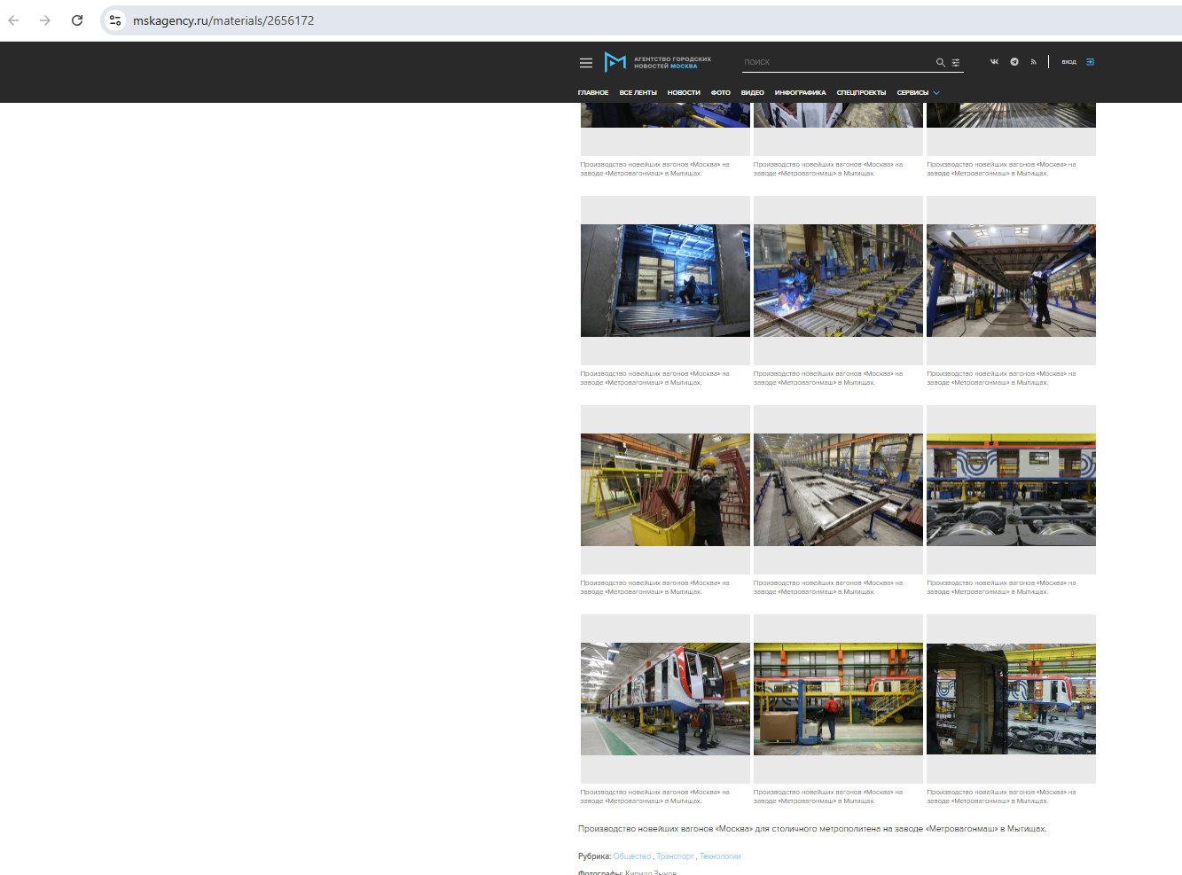View site information in address bar
Viewport: 1182px width, 875px height.
(x=115, y=20)
